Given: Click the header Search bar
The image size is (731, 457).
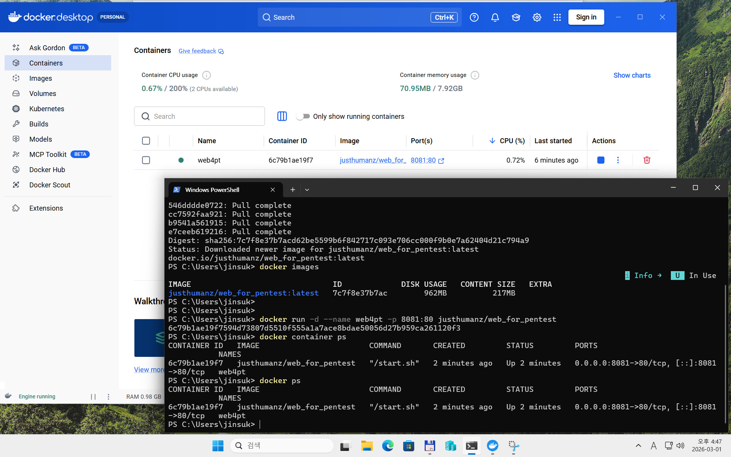Looking at the screenshot, I should pos(359,17).
